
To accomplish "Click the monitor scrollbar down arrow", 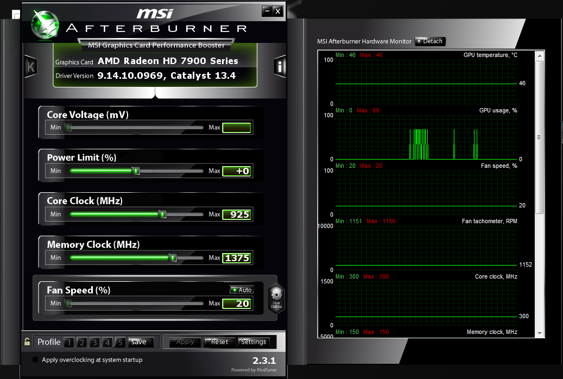I will pyautogui.click(x=540, y=333).
